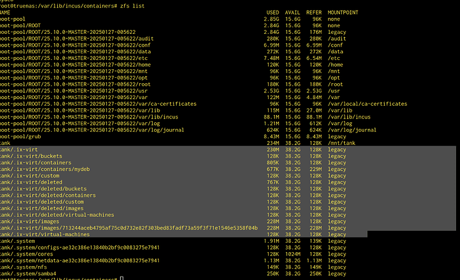Click the tank/.system/samba4 dataset name
460x280 pixels.
click(x=28, y=274)
